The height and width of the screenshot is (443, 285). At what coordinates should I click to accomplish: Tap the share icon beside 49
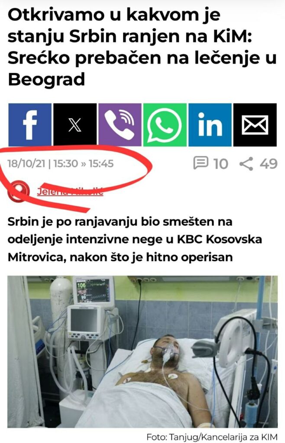point(246,164)
